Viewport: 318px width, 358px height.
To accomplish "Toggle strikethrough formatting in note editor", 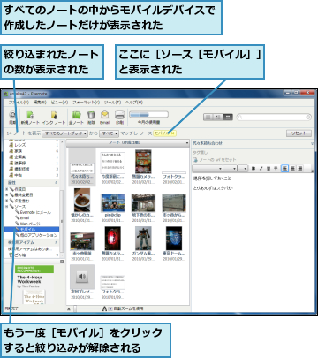I will (x=276, y=168).
